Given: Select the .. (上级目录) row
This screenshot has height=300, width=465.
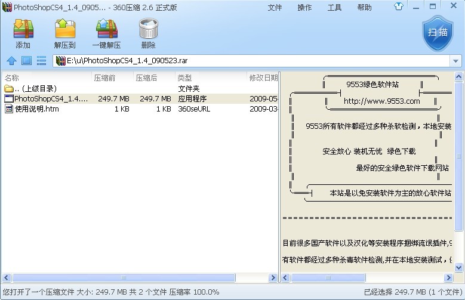Looking at the screenshot, I should point(140,88).
